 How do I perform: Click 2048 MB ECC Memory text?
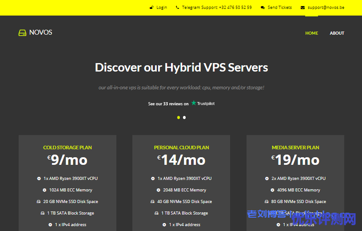(x=185, y=190)
